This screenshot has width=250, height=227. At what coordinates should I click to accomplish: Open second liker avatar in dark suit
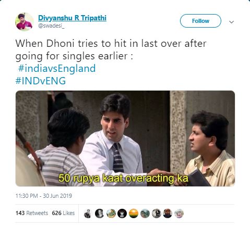pos(99,213)
